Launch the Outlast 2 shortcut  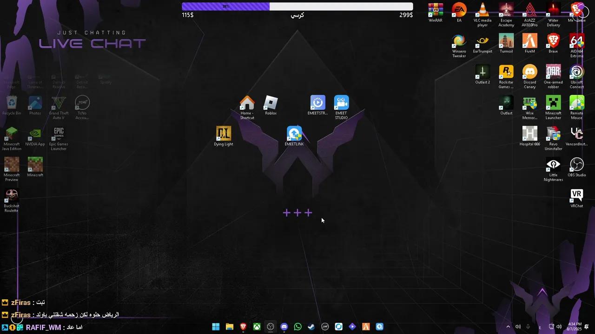(x=483, y=74)
